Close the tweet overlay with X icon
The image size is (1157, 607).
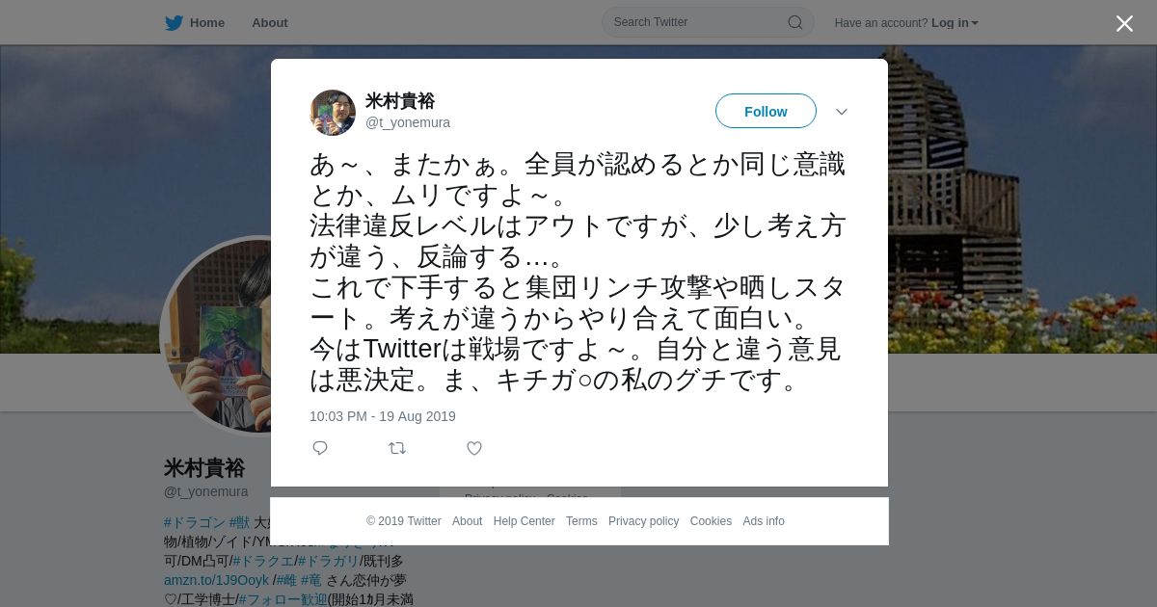(1124, 23)
